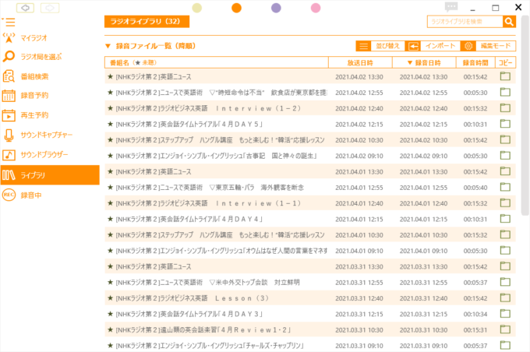Click the gear icon beside 編集モード
The width and height of the screenshot is (530, 352).
click(x=468, y=46)
